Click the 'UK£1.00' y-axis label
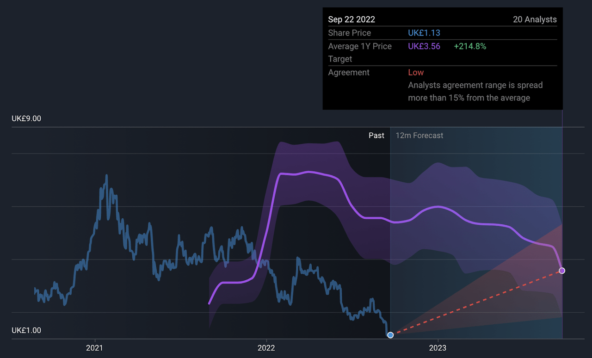Screen dimensions: 592x358 [26, 330]
